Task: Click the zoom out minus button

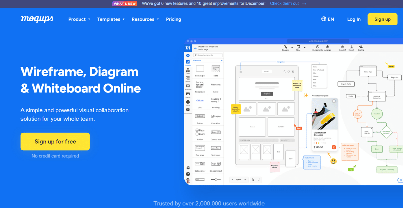Action: coord(232,180)
